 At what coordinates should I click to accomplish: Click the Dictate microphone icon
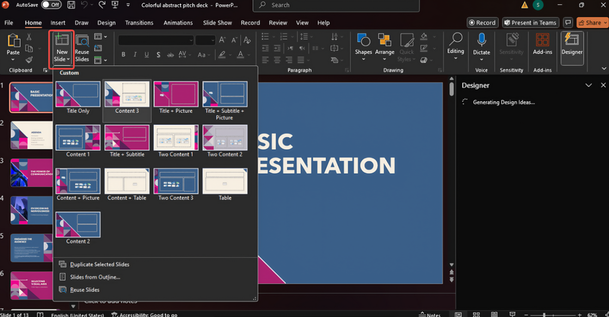tap(481, 40)
